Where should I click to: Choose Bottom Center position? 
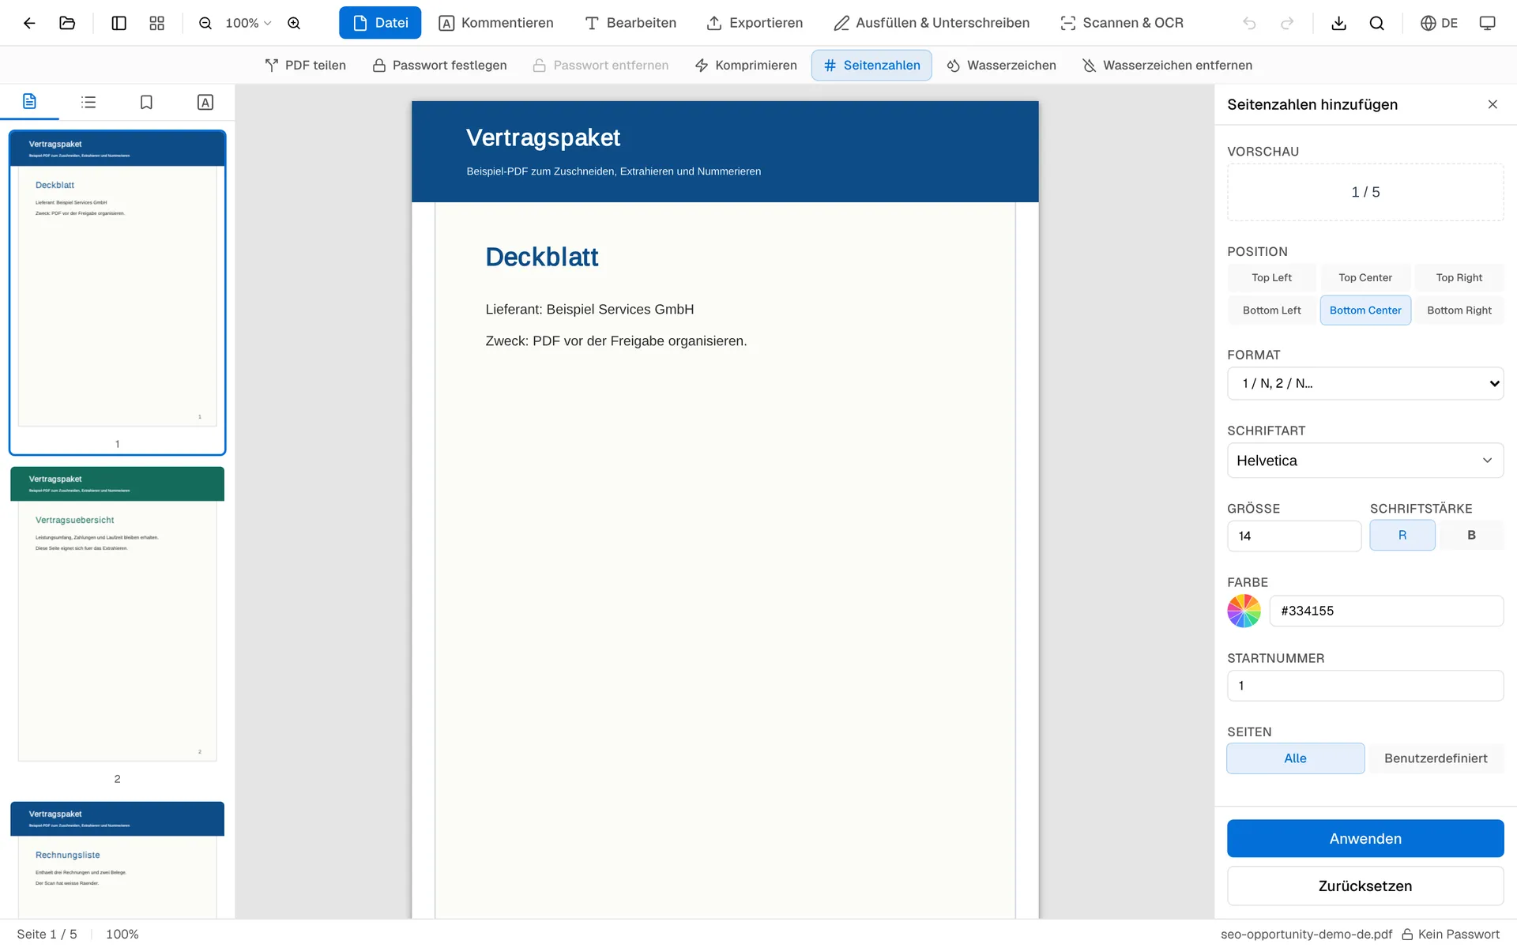(1365, 310)
